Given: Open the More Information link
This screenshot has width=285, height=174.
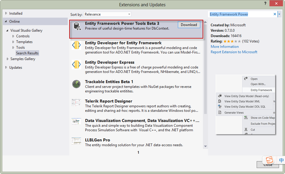Looking at the screenshot, I should pos(225,47).
